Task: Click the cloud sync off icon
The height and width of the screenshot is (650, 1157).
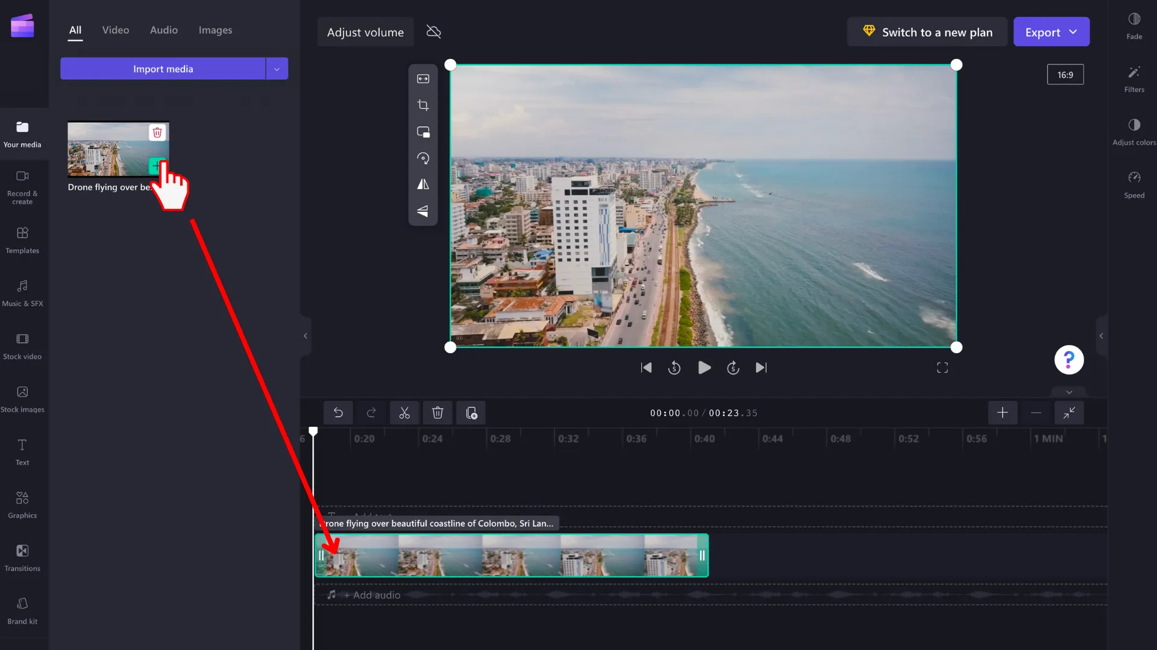Action: point(433,32)
